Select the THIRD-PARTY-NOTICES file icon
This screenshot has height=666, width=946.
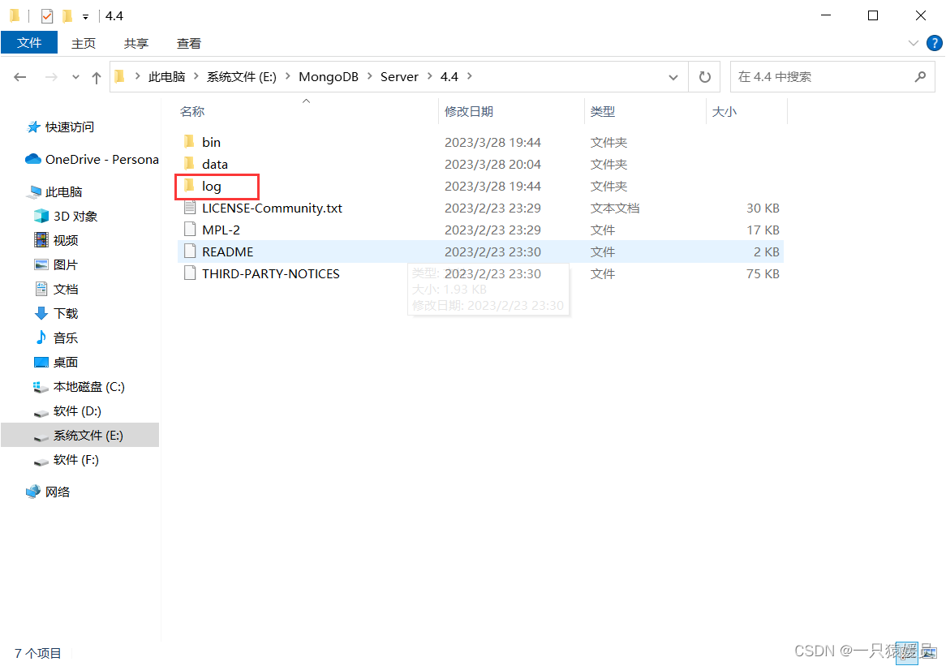point(189,273)
